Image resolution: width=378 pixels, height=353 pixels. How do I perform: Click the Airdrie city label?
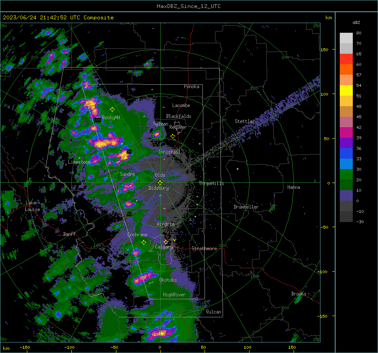point(165,224)
